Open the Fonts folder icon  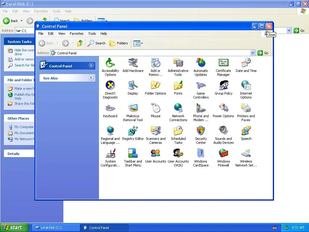(x=178, y=85)
